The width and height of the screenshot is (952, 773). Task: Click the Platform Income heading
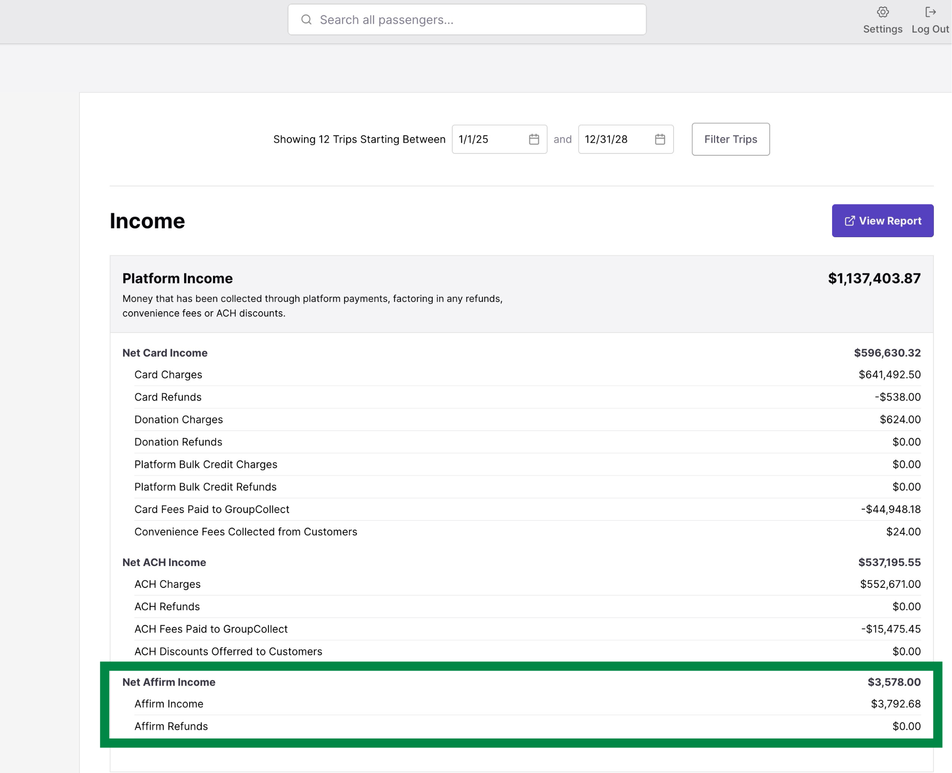[178, 278]
